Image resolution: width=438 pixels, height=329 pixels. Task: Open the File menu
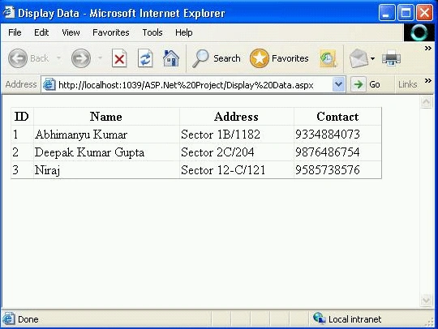click(15, 32)
